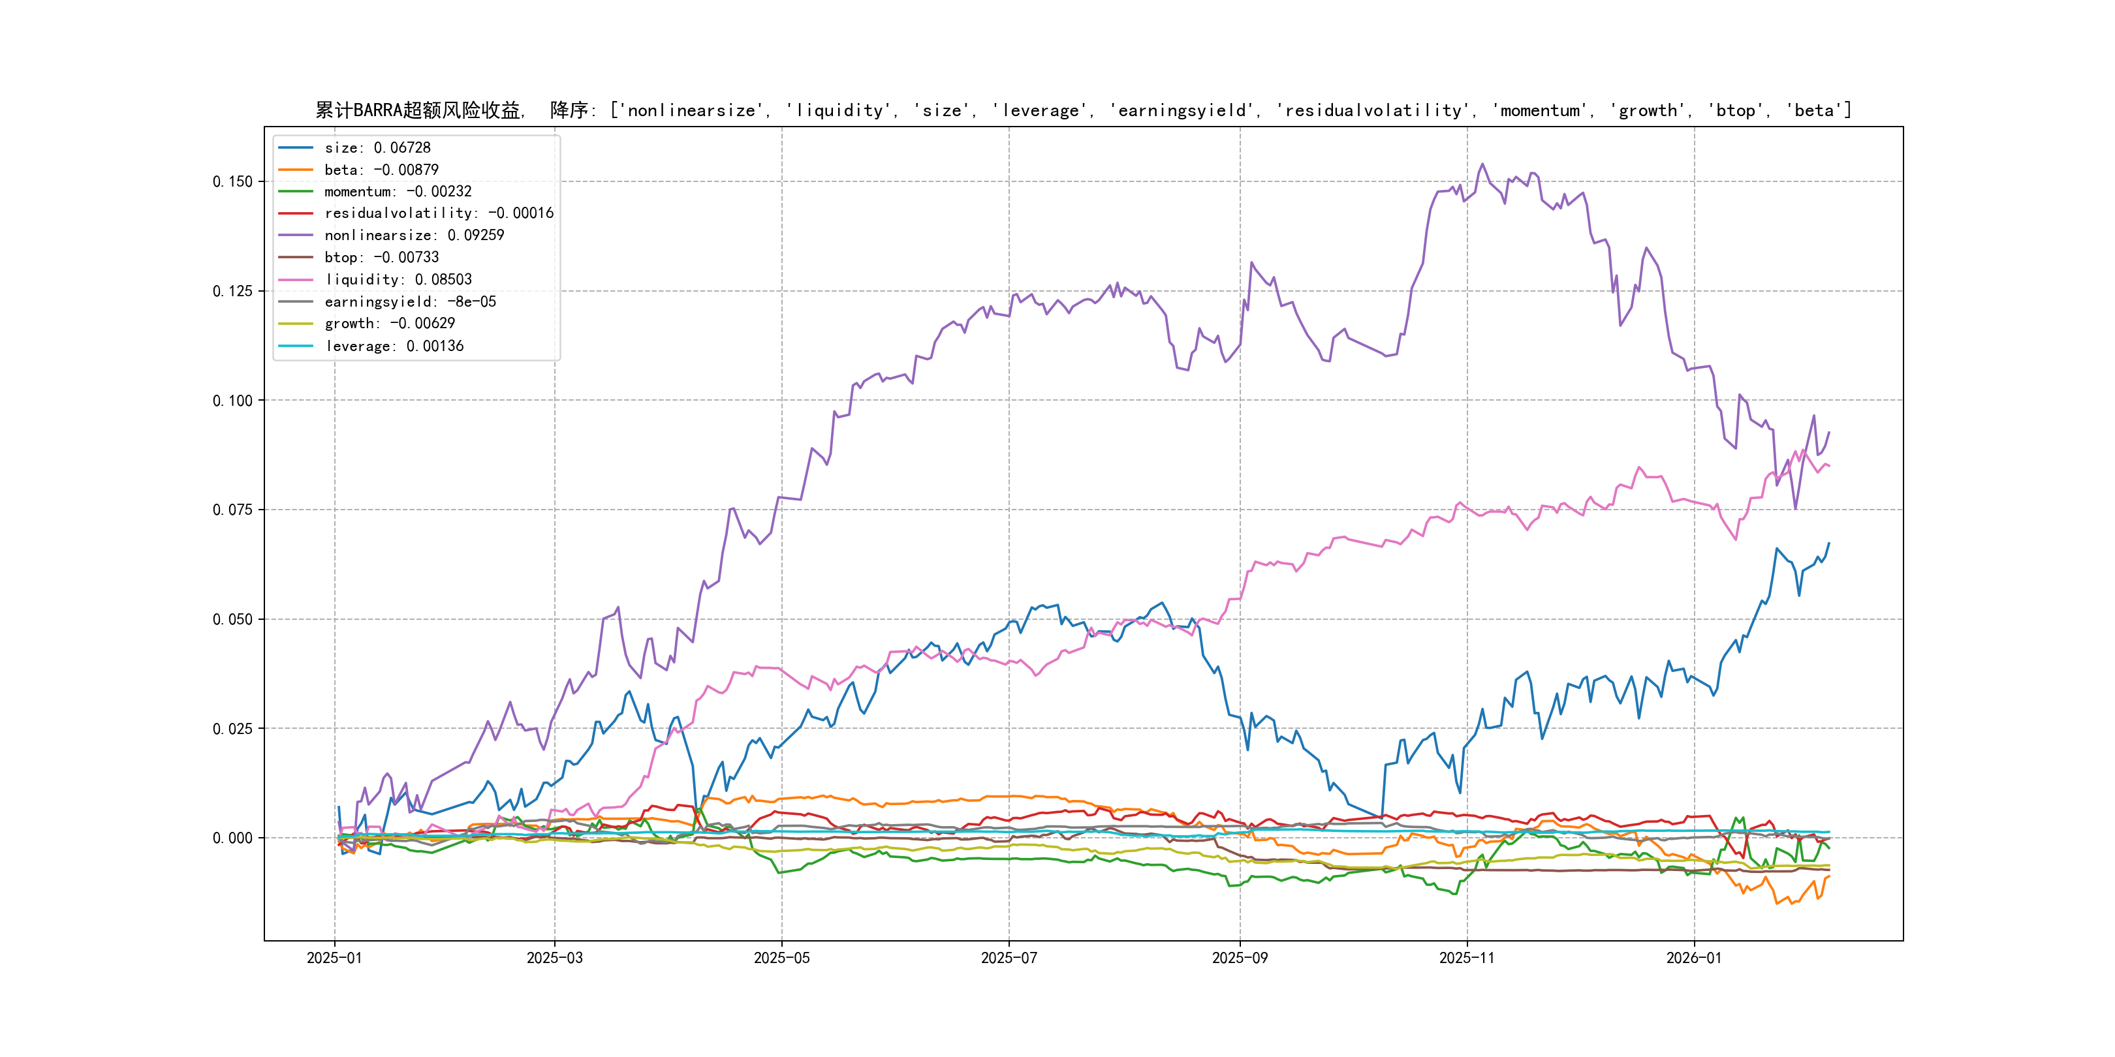The width and height of the screenshot is (2115, 1057).
Task: Click the 2025-05 x-axis tick label
Action: (x=781, y=958)
